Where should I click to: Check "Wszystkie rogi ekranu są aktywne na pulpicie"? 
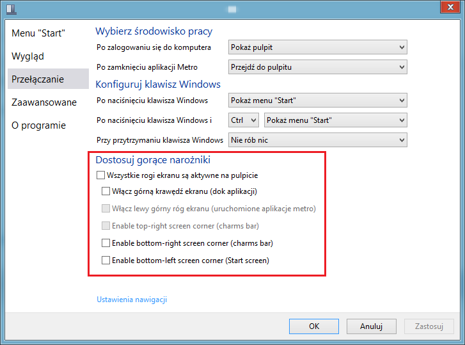coord(100,175)
